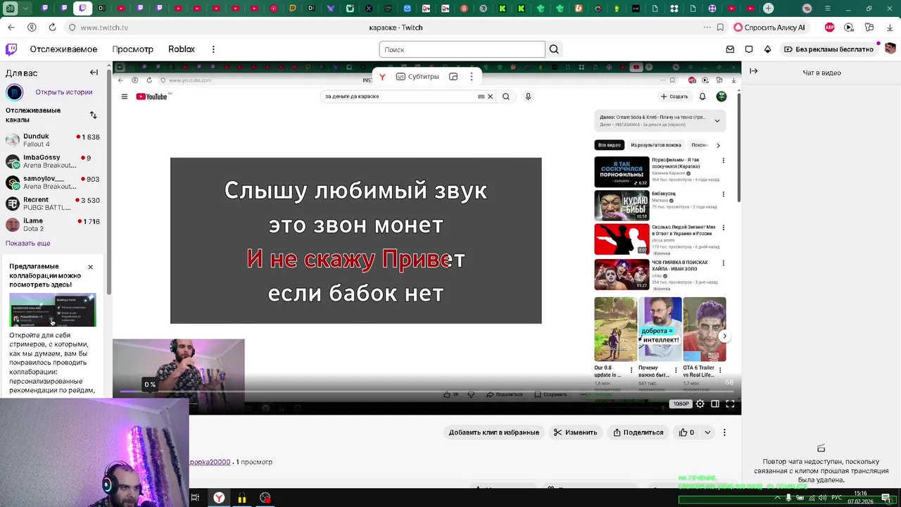
Task: Open the 1080P quality selector
Action: [681, 404]
